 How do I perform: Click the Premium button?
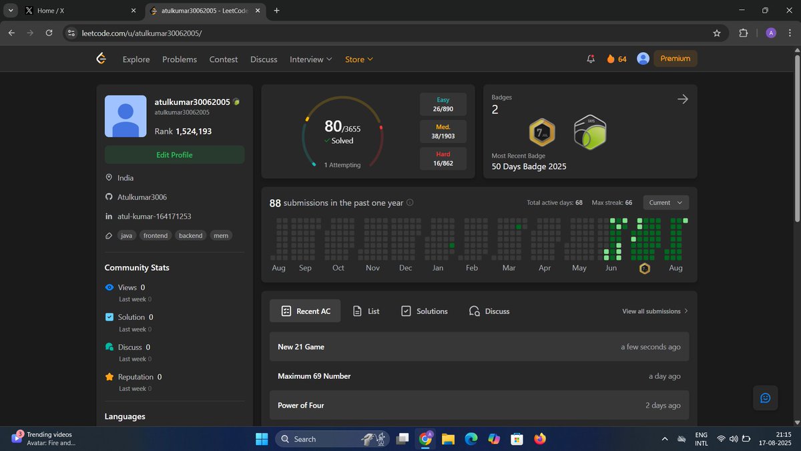(676, 59)
